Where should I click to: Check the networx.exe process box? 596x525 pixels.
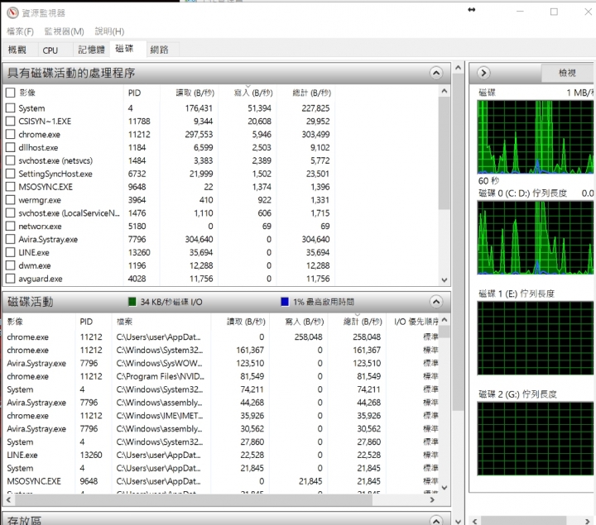click(x=11, y=226)
